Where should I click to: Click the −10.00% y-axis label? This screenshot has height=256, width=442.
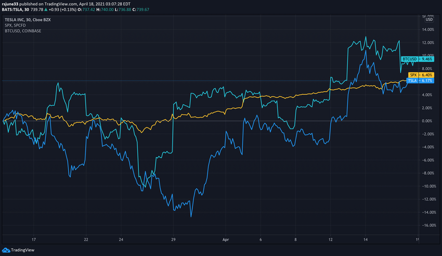[429, 186]
